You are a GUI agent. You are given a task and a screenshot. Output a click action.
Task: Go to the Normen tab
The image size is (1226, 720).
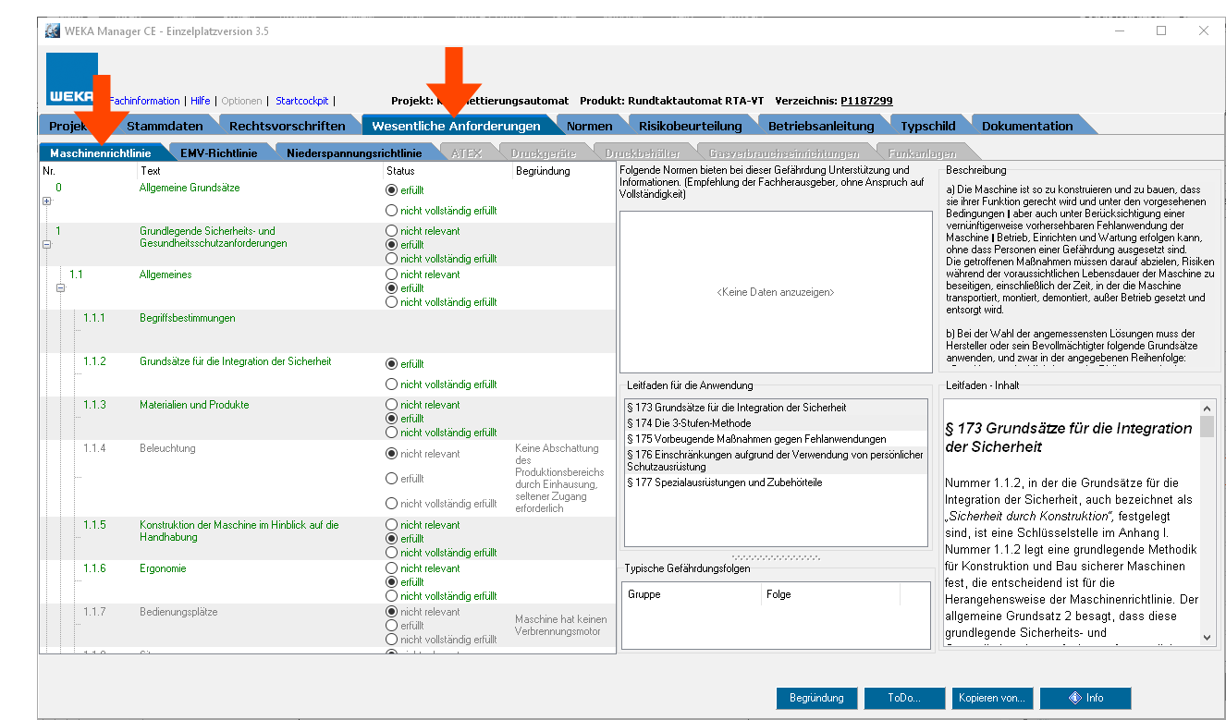[x=589, y=126]
